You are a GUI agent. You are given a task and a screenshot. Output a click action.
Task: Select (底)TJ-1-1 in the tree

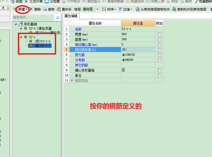(x=43, y=46)
